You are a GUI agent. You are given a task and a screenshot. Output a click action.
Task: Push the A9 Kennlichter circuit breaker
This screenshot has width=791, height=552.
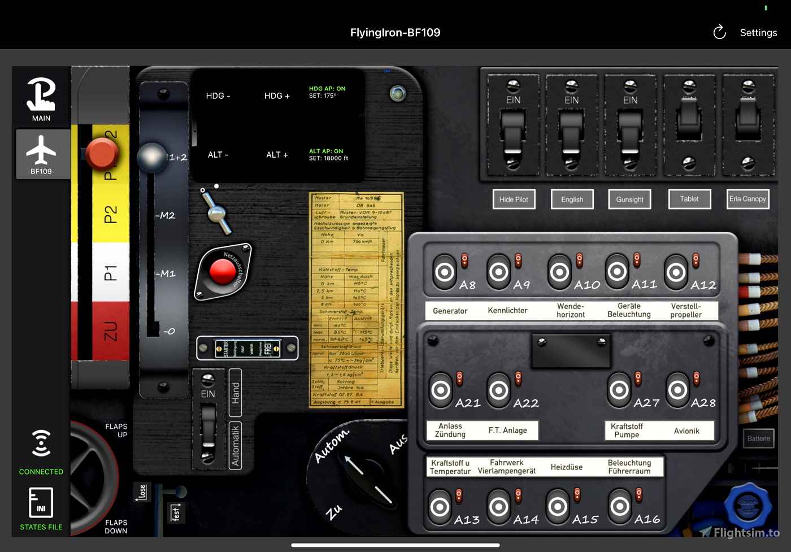click(499, 272)
